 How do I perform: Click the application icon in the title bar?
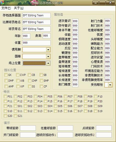[x=2, y=3]
